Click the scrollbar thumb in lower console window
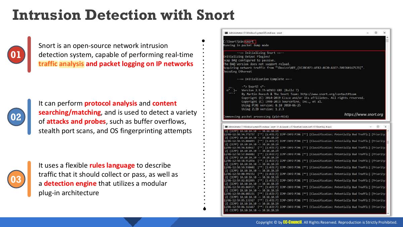This screenshot has width=403, height=227. click(x=388, y=142)
